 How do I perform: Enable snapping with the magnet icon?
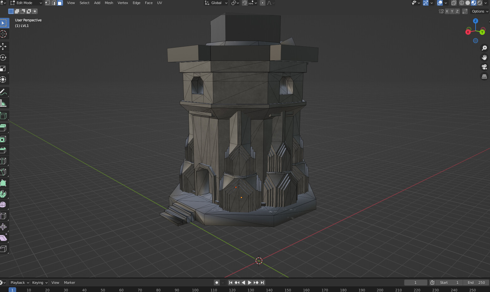(244, 3)
